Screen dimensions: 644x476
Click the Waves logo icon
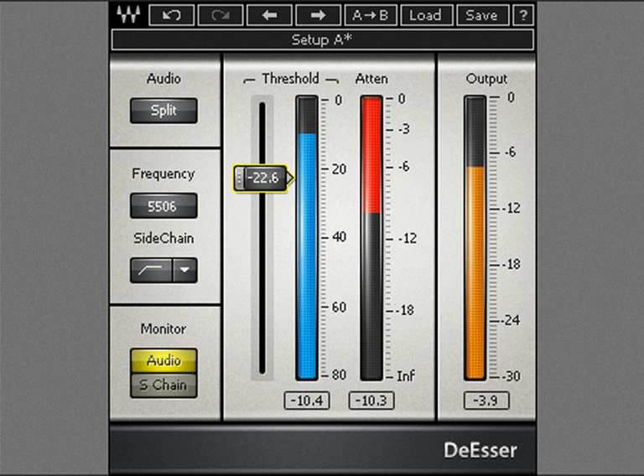[x=128, y=15]
